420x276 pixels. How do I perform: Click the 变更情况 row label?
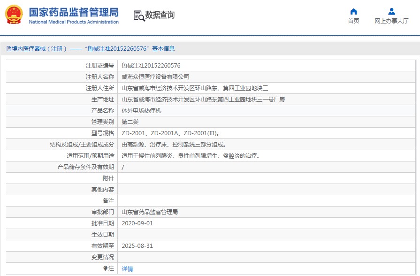pyautogui.click(x=103, y=257)
